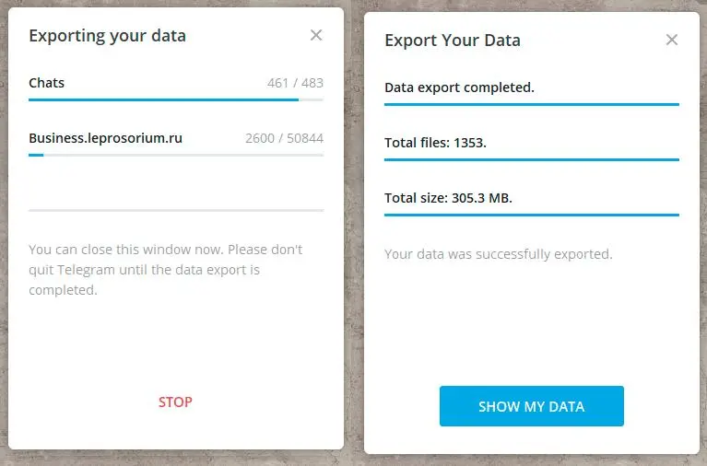Click the don't quit Telegram notice text
Screen dimensions: 707x466
click(166, 270)
